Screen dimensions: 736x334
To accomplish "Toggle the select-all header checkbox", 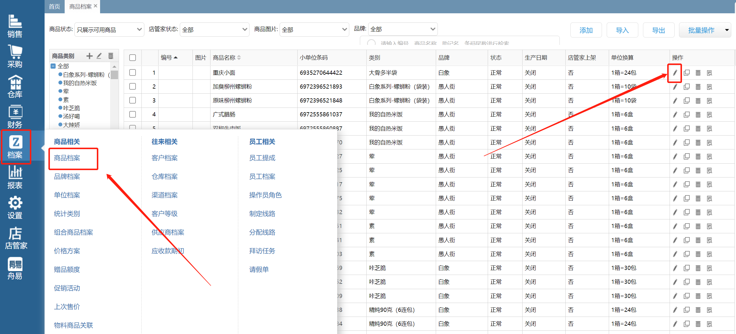I will 133,58.
